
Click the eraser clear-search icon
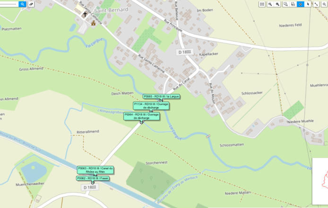(31, 4)
